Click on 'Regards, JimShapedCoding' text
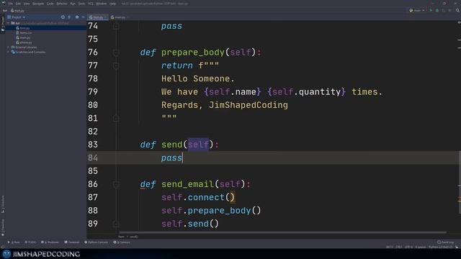This screenshot has width=461, height=259. 225,105
